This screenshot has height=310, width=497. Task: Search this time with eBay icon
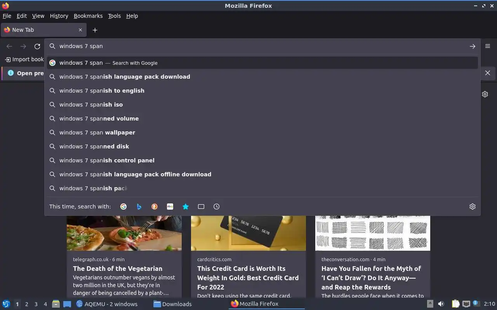coord(170,207)
